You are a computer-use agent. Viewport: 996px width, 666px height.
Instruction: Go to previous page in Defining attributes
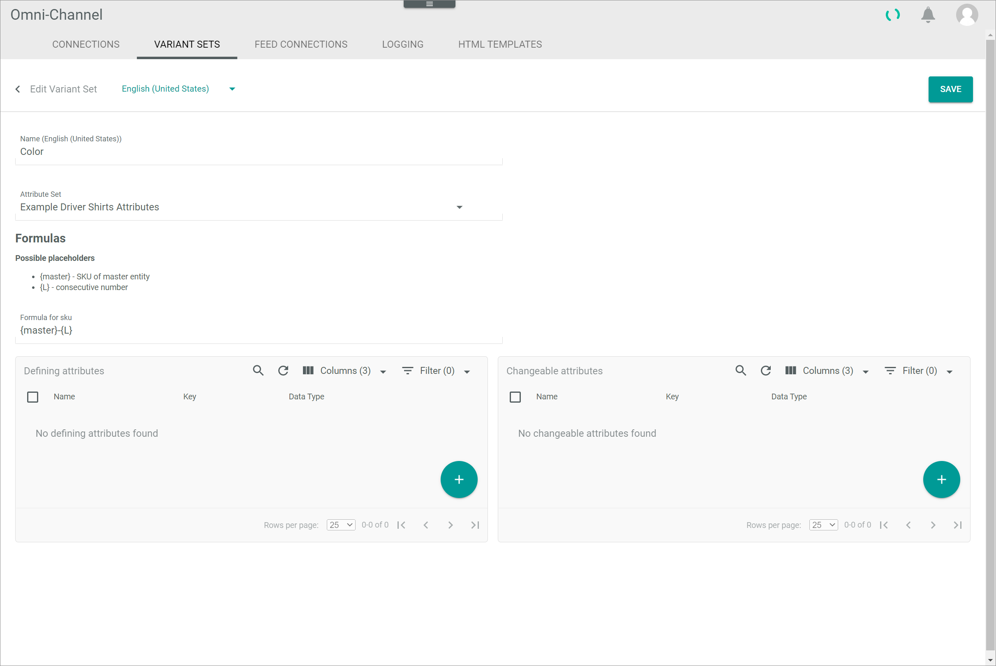426,525
